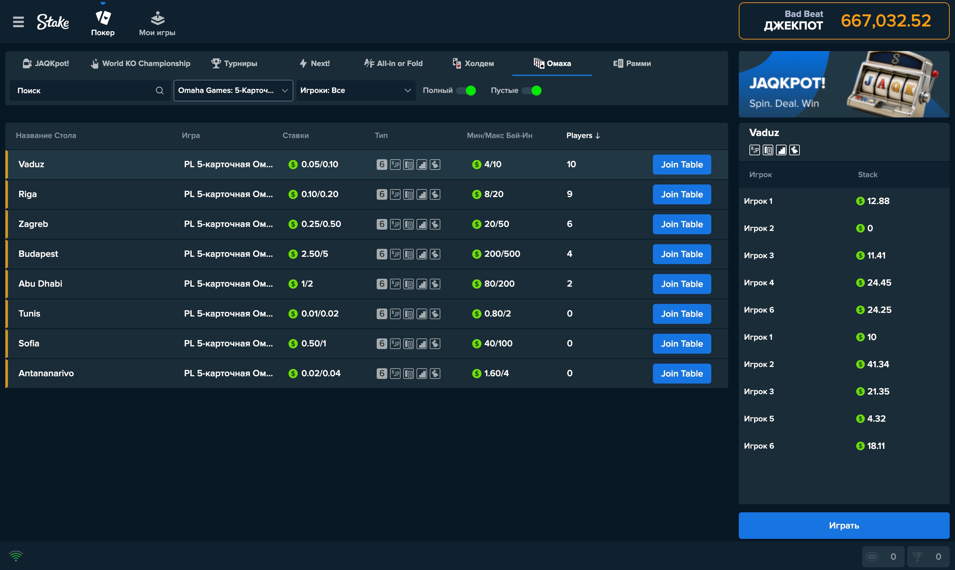Expand the Игроки: Все players dropdown

pos(356,91)
